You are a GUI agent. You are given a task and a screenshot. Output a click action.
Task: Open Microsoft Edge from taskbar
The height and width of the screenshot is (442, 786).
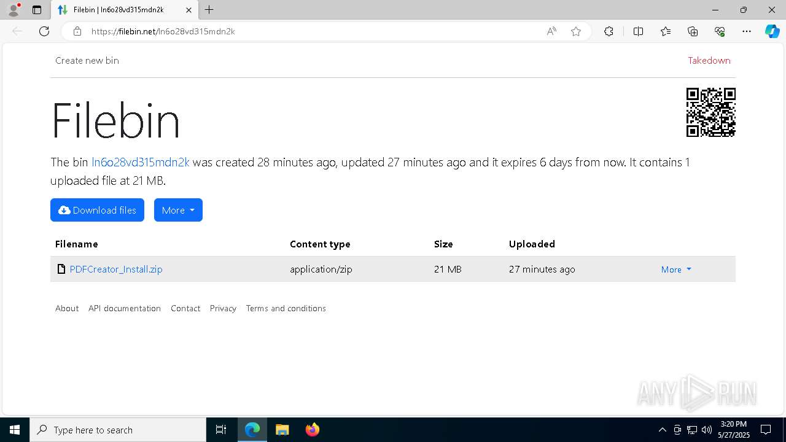[252, 430]
